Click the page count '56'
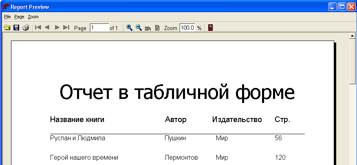 coord(278,138)
